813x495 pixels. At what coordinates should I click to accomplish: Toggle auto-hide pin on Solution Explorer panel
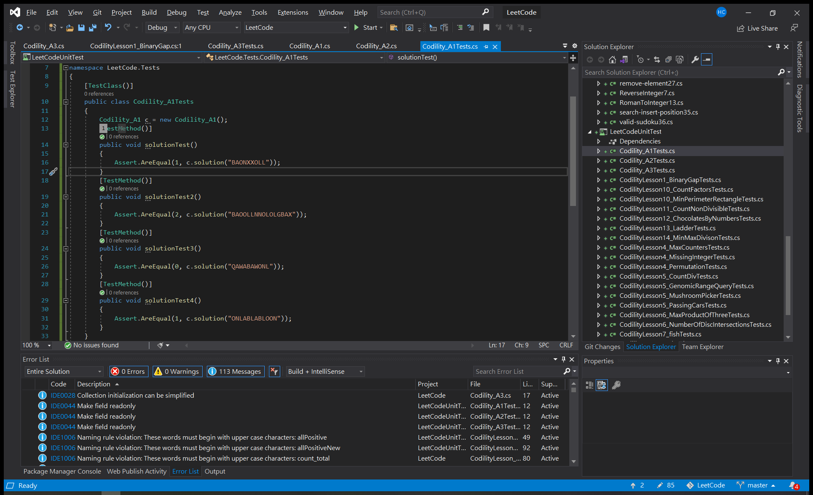coord(778,47)
